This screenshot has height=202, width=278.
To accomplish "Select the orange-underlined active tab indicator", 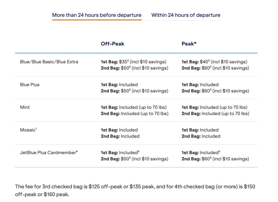I will [97, 20].
